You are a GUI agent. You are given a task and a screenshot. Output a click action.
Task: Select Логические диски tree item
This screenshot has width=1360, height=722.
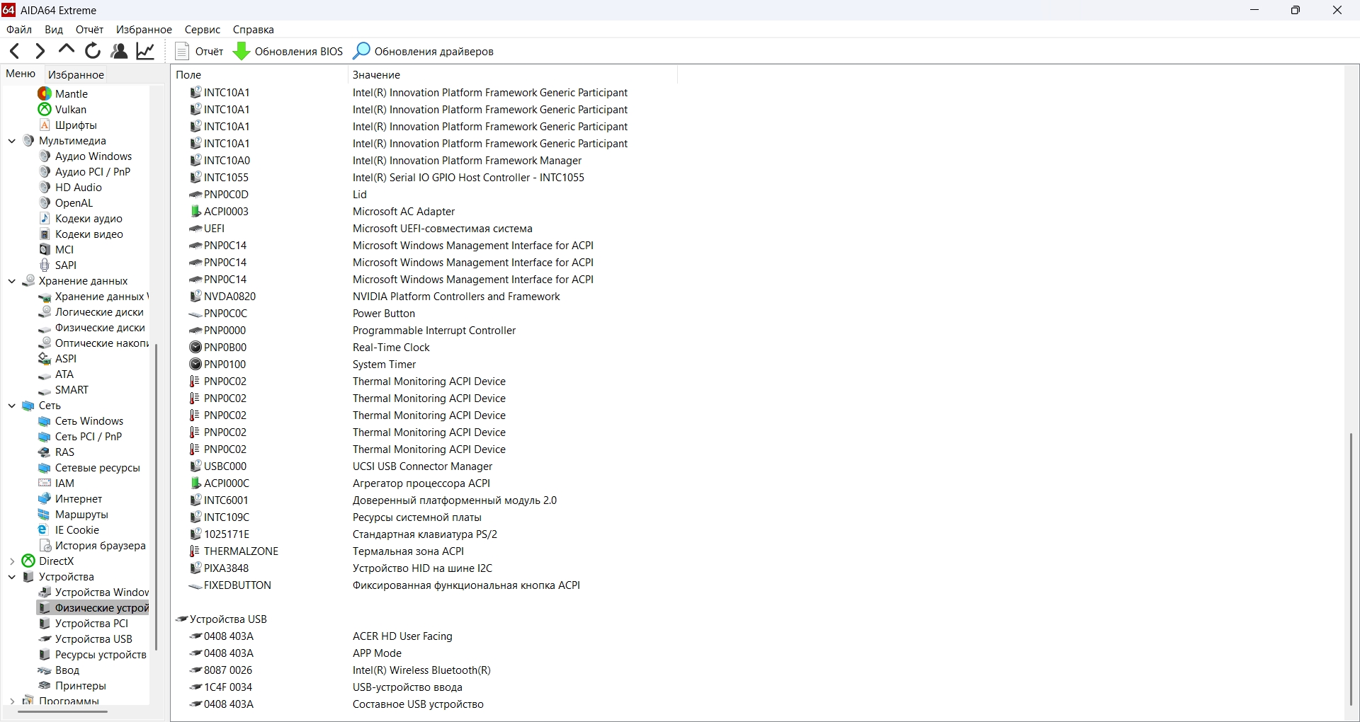[x=99, y=312]
